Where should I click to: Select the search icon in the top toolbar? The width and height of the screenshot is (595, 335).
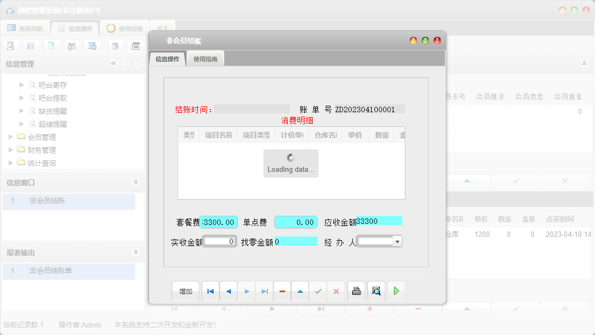(x=10, y=46)
